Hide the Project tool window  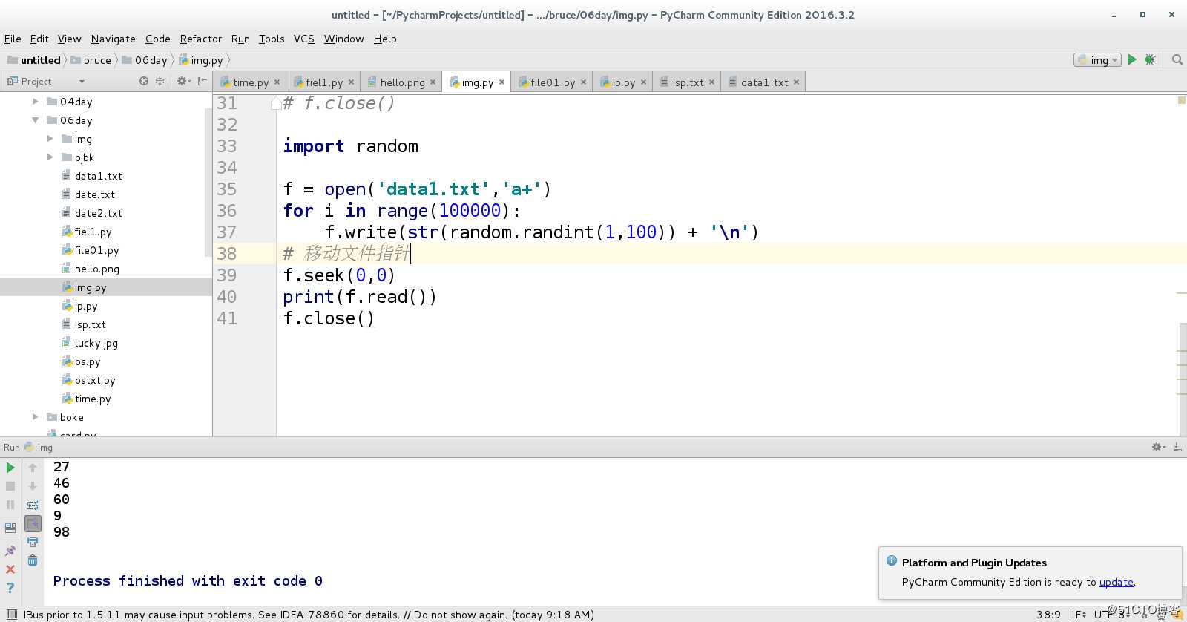202,81
